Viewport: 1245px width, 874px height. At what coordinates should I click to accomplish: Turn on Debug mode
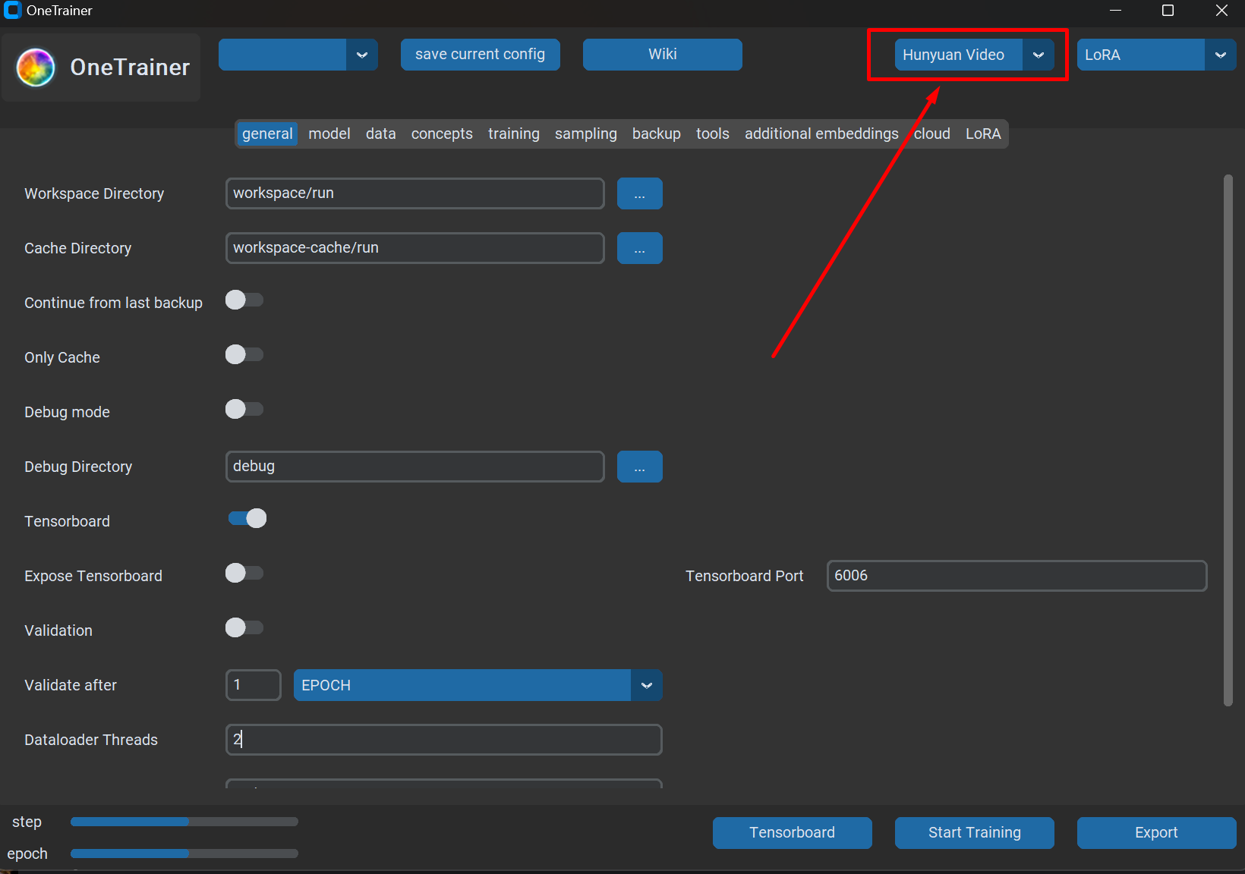[244, 409]
